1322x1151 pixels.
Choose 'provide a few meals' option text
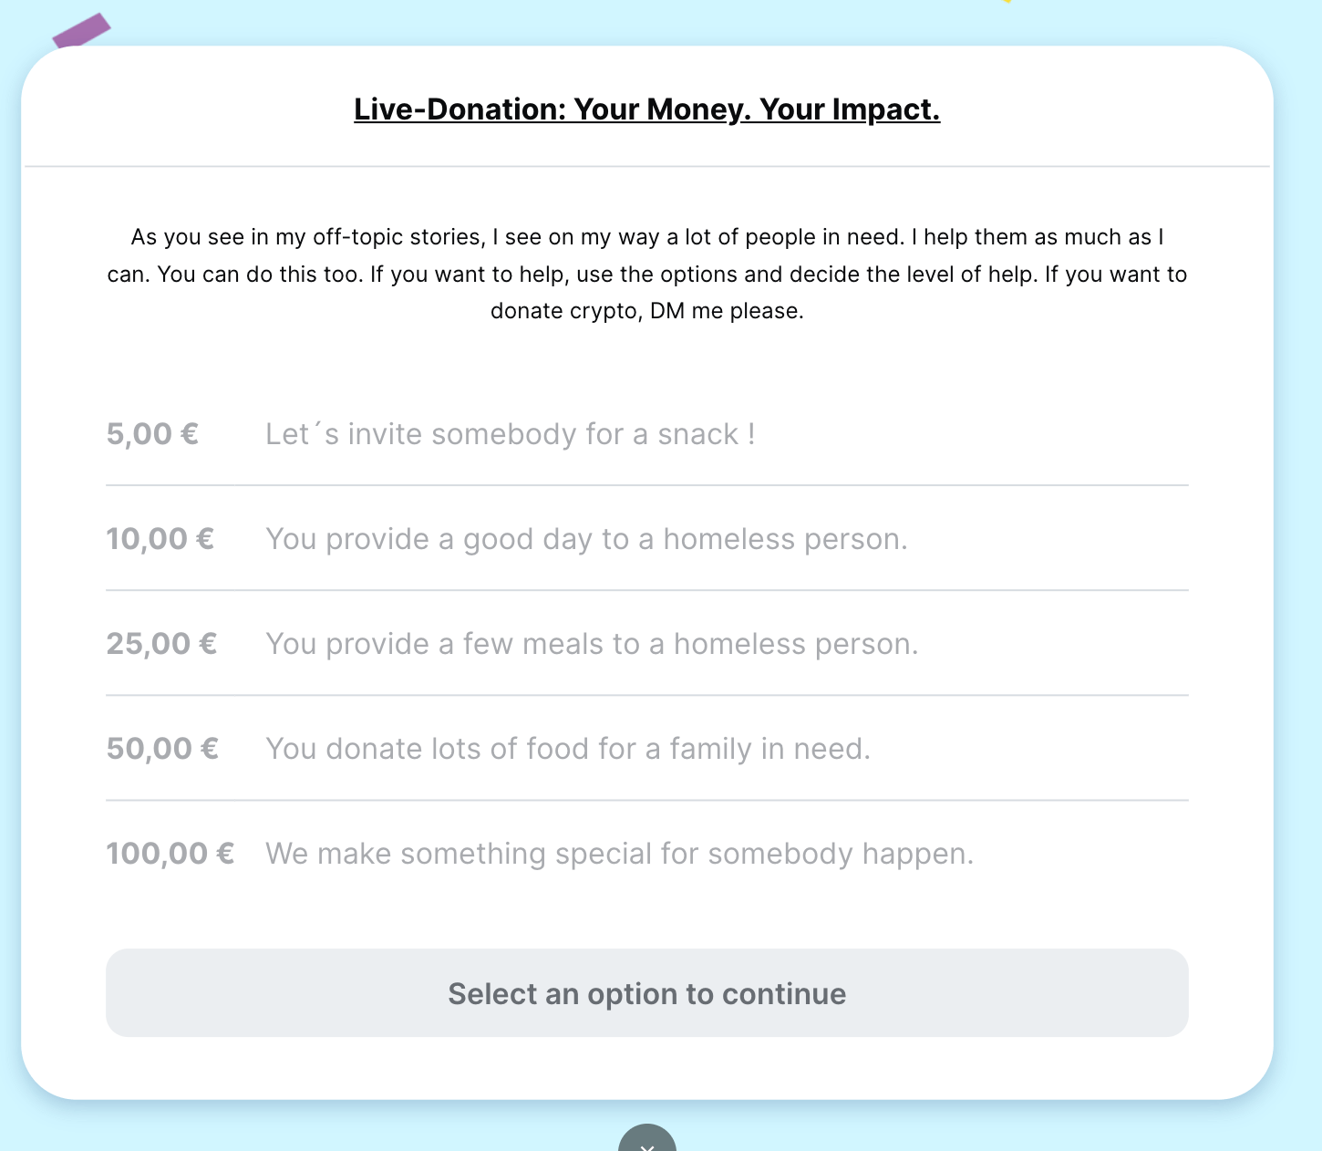[x=592, y=644]
